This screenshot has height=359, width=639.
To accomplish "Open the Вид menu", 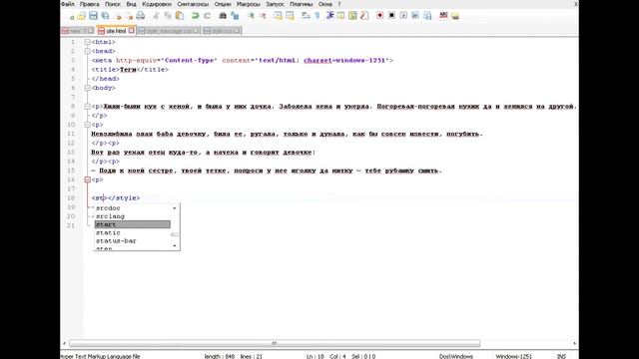I will 131,4.
